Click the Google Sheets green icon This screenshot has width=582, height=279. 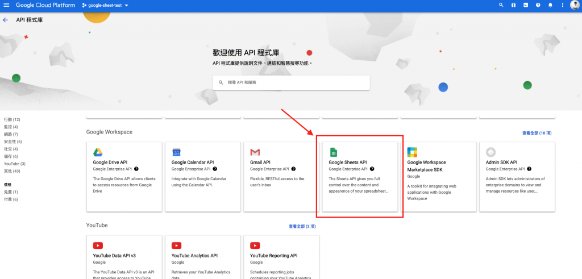coord(333,152)
